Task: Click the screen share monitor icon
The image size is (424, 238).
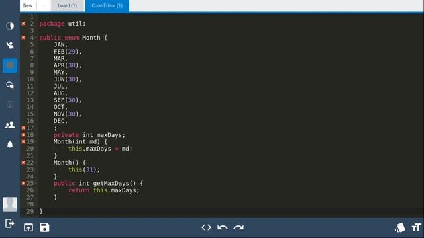Action: 10,104
